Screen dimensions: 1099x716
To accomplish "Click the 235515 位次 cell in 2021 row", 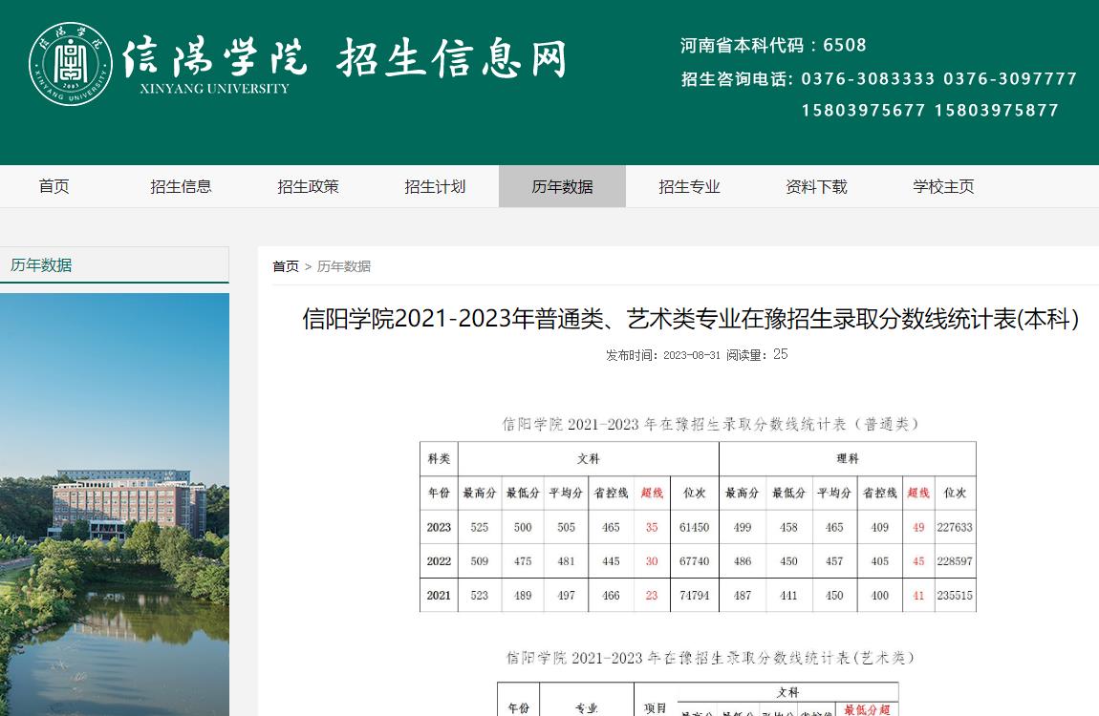I will 955,596.
